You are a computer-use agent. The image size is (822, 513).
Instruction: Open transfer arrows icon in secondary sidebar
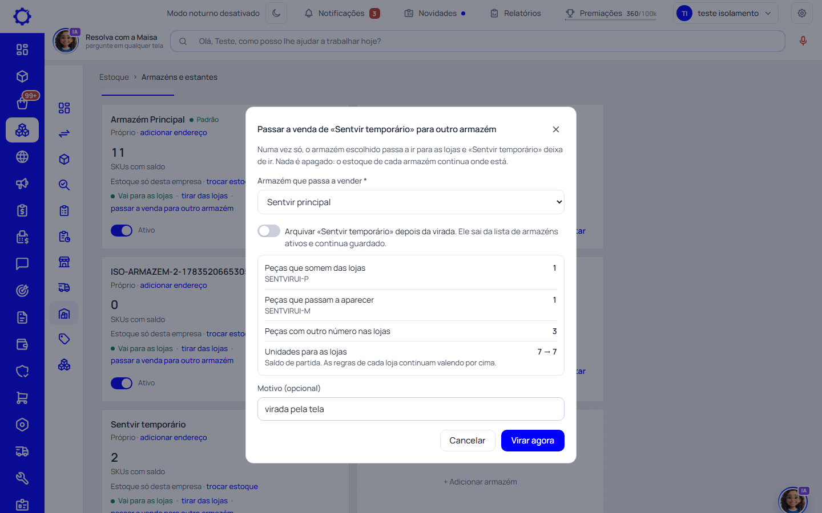point(64,133)
